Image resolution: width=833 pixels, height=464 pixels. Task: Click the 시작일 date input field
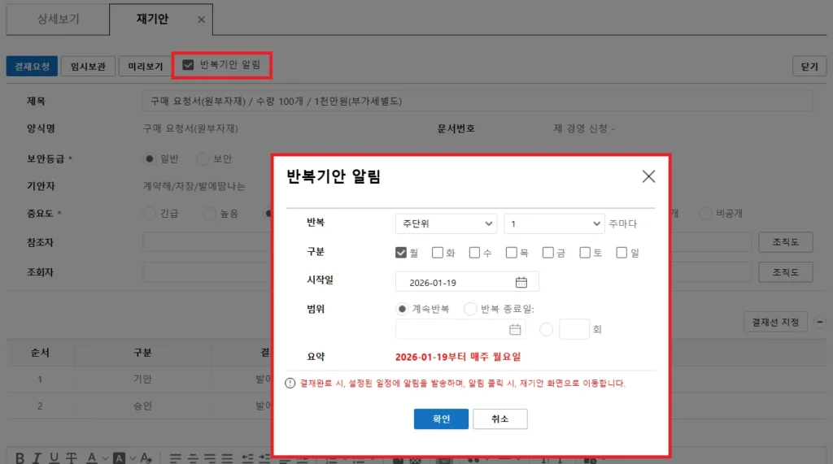click(454, 282)
